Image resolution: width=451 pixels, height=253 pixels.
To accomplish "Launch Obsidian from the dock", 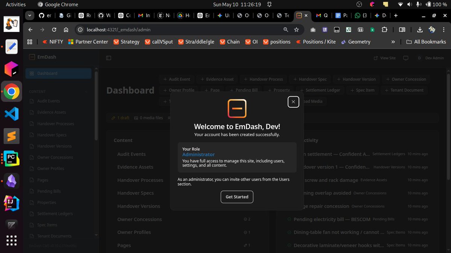I will point(12,181).
